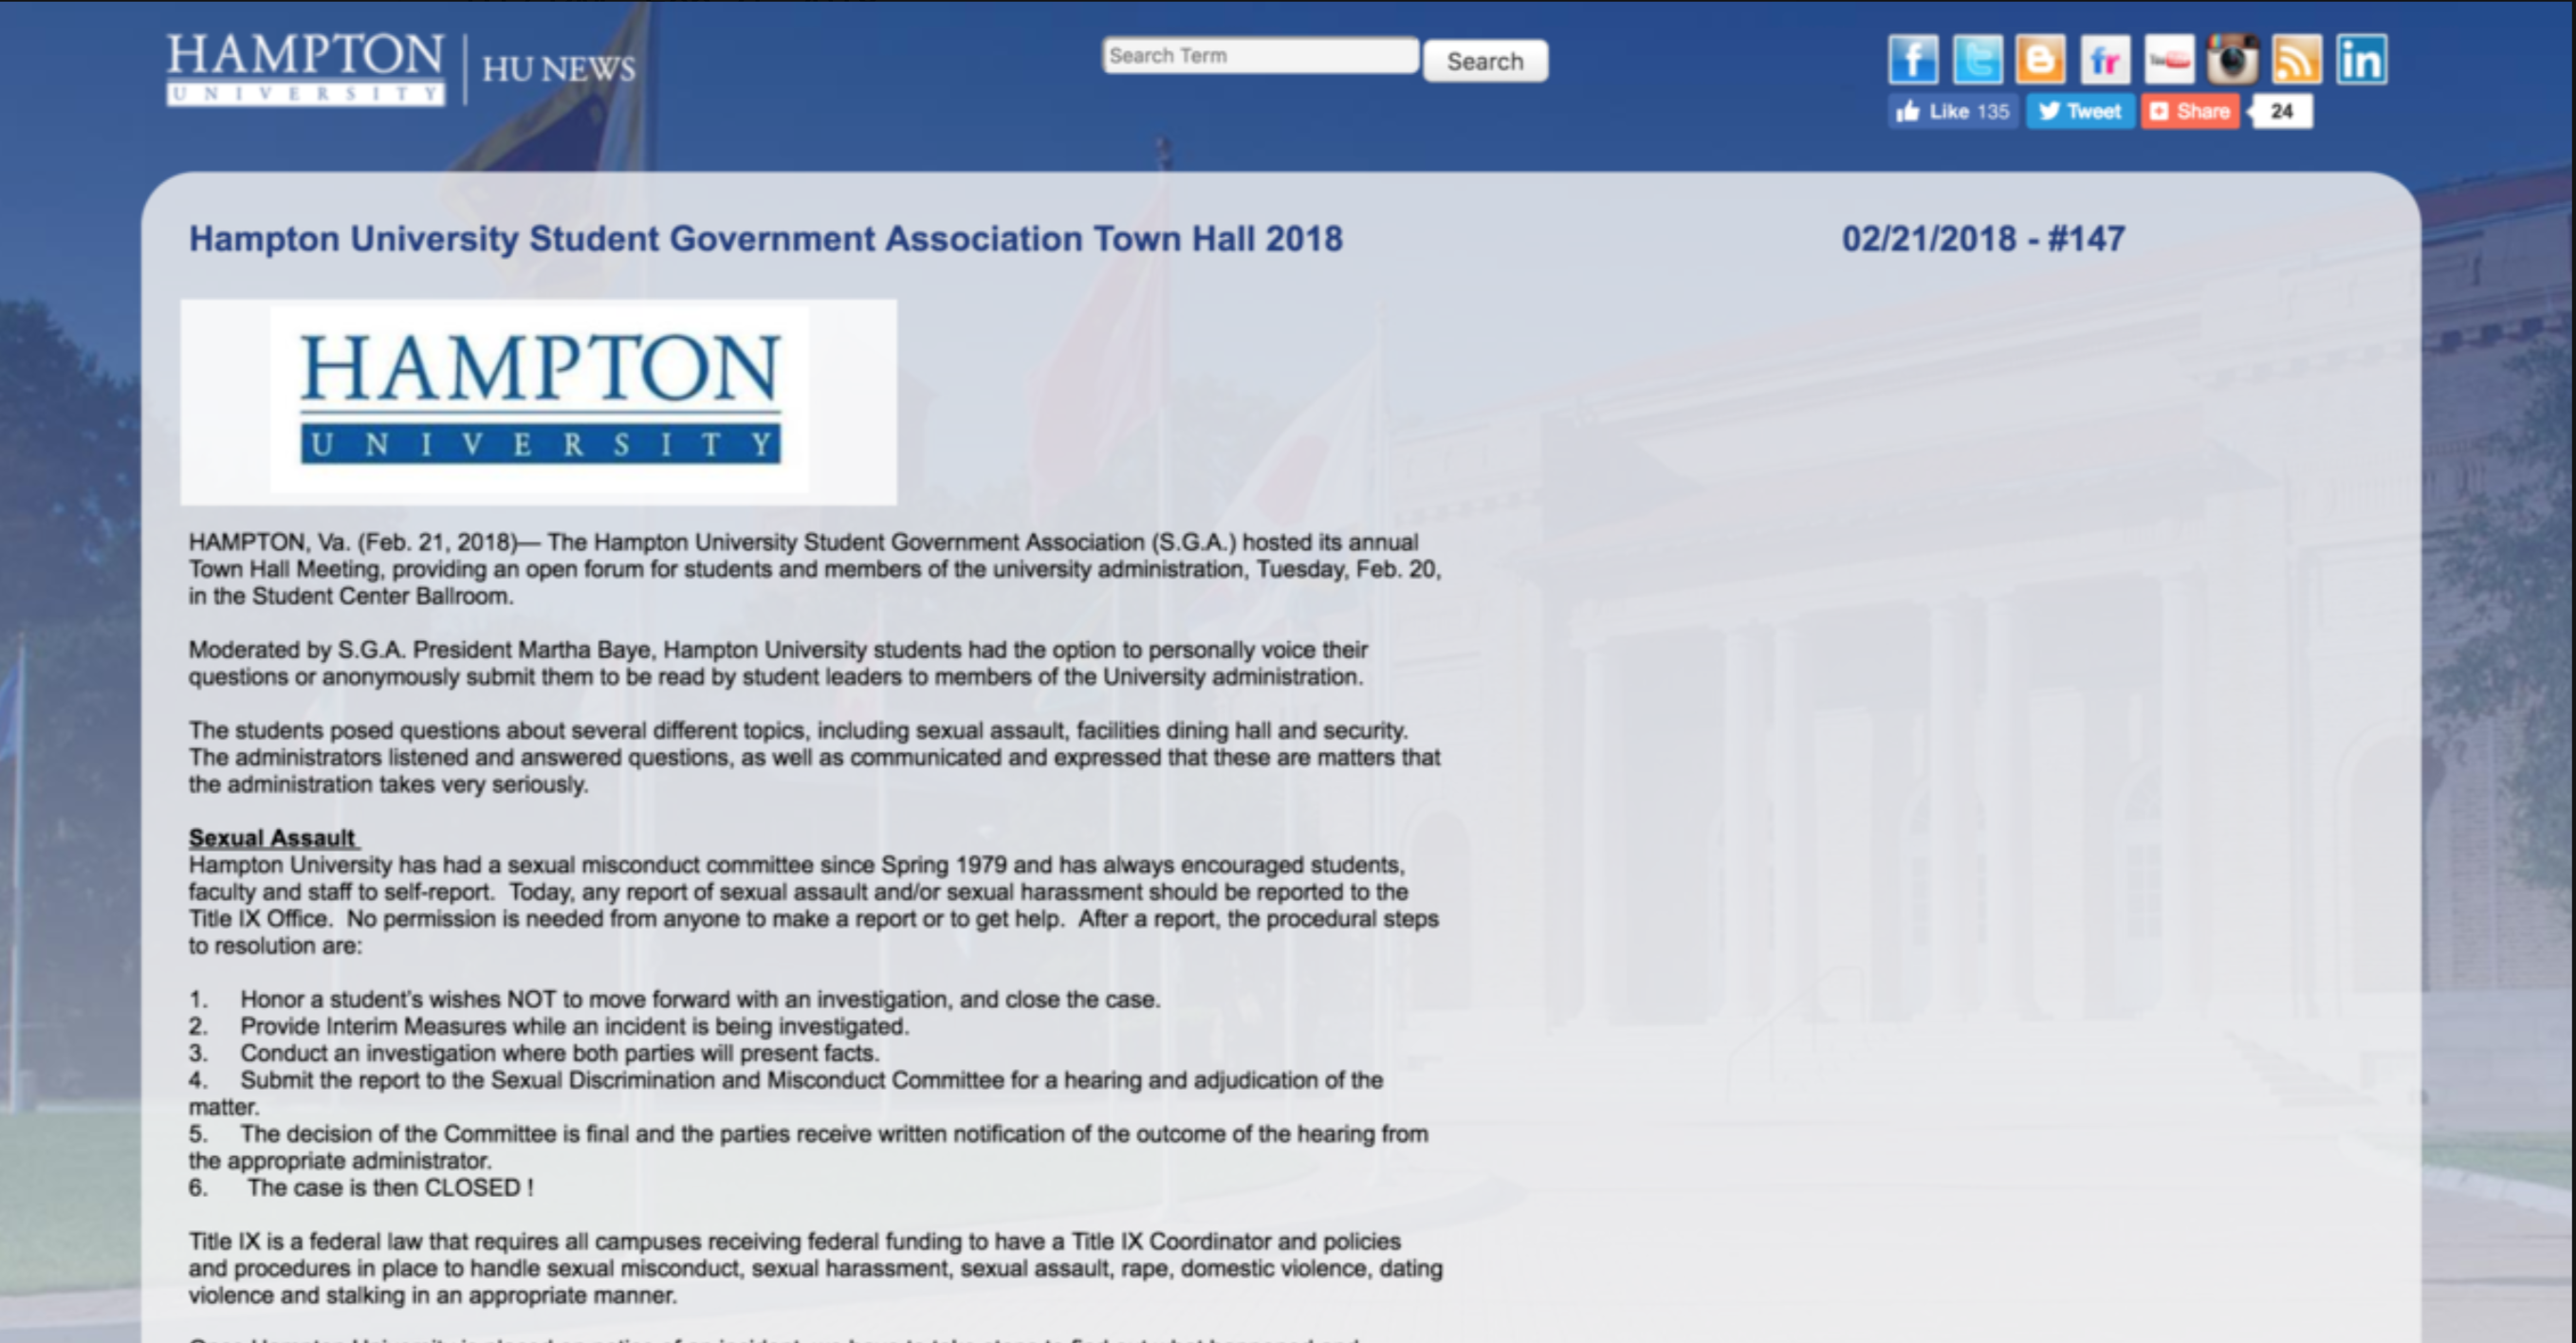
Task: Click the date text 02/21/2018 - #147
Action: 1983,239
